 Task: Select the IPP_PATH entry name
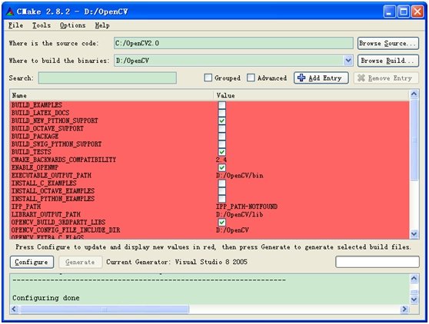pos(25,207)
